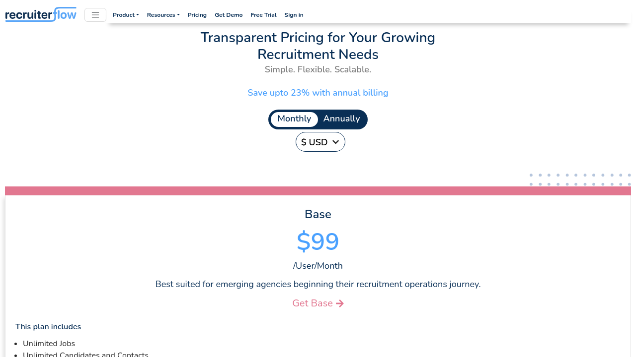
Task: Open the Free Trial link
Action: (263, 15)
